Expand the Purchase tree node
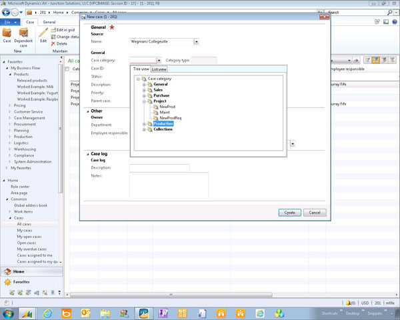This screenshot has width=400, height=320. 144,95
